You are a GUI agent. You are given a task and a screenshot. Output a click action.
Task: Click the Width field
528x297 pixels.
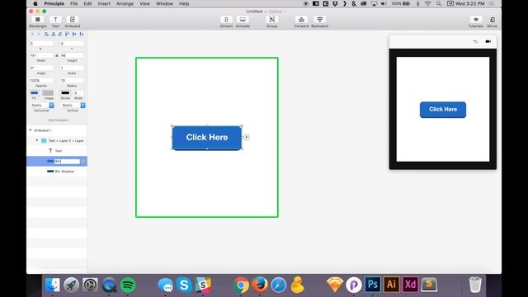[x=41, y=55]
